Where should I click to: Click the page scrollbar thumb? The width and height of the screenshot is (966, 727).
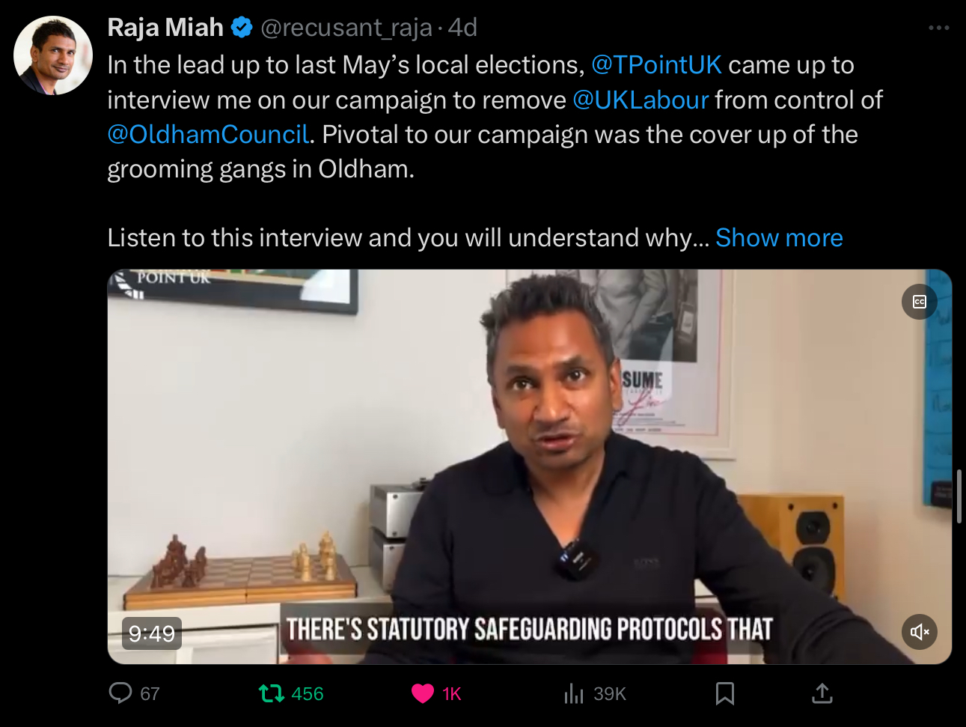point(960,496)
